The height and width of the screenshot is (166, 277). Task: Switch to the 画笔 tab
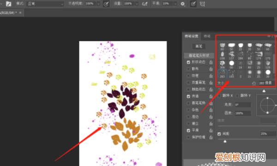[207, 36]
